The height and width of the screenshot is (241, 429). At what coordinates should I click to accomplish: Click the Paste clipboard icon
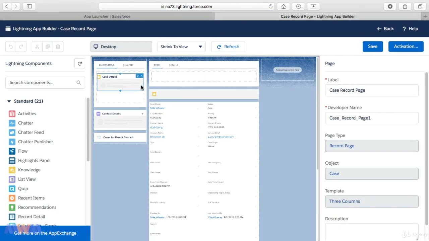click(x=58, y=47)
